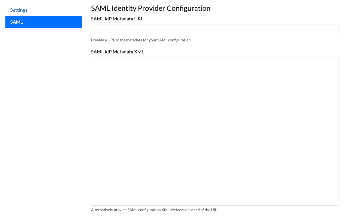Screen dimensions: 344x216
Task: Click the highlighted blue SAML menu item
Action: click(x=44, y=22)
